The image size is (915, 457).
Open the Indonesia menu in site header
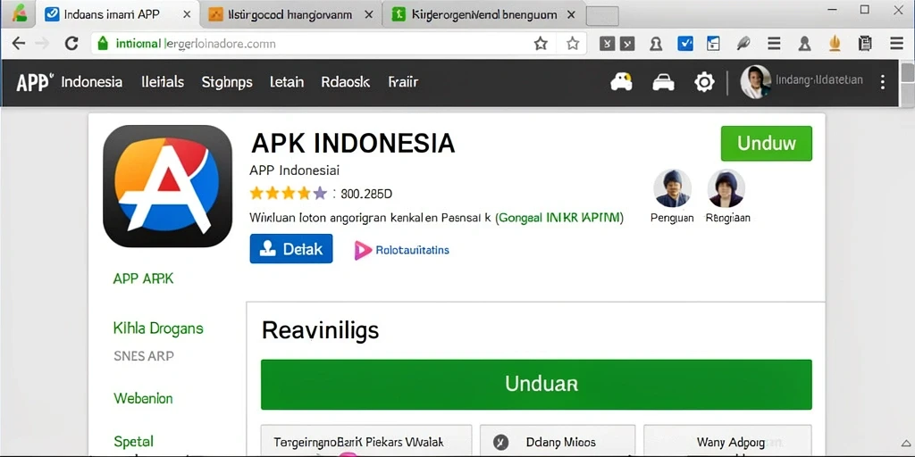coord(92,82)
